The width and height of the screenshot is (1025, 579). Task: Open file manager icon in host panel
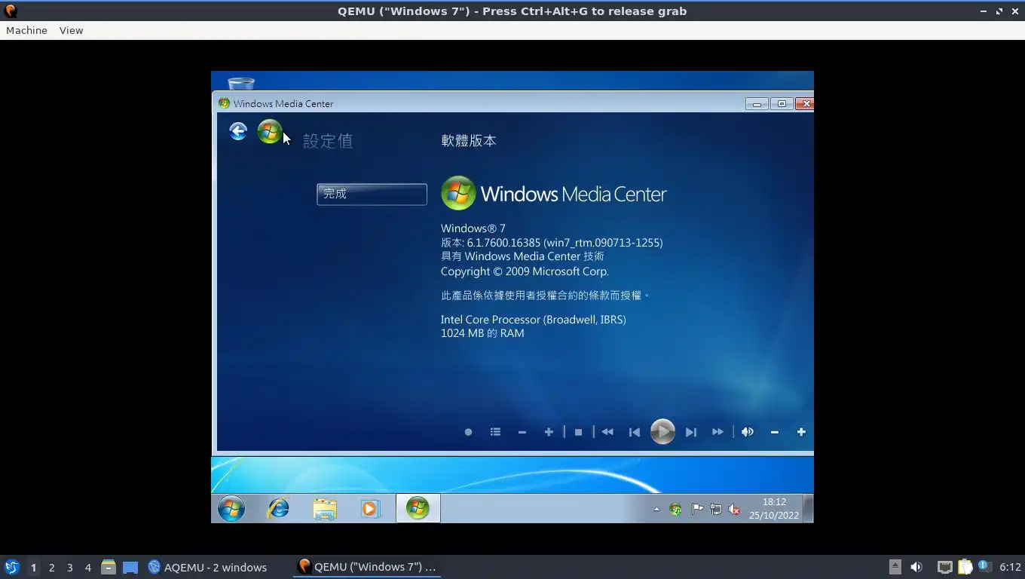108,567
